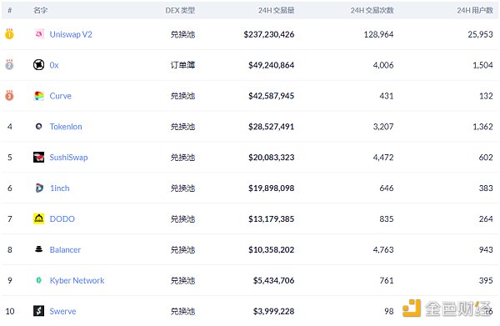Click the Kyber Network logo icon

39,280
